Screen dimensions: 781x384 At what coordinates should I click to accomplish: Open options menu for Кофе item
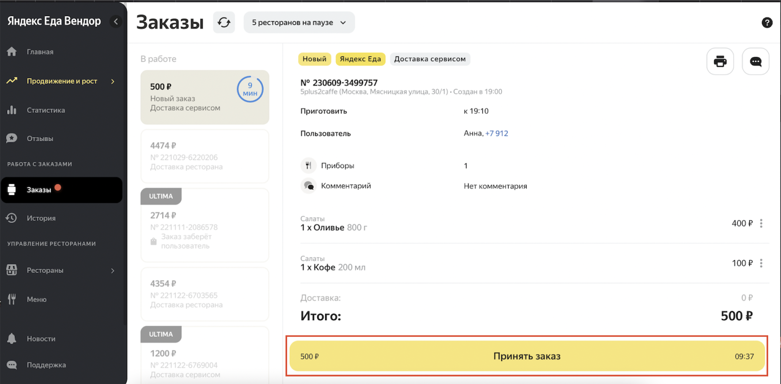coord(761,263)
